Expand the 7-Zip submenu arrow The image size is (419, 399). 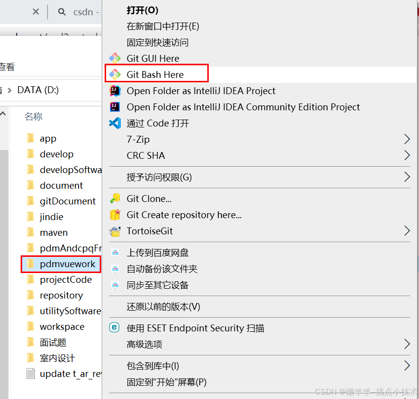coord(407,139)
